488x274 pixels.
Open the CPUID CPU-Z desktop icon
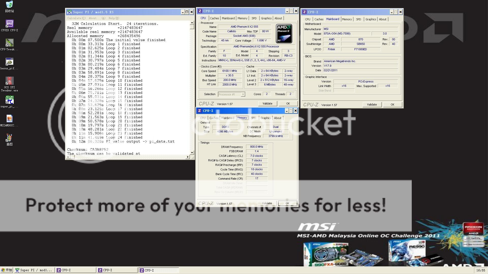9,24
